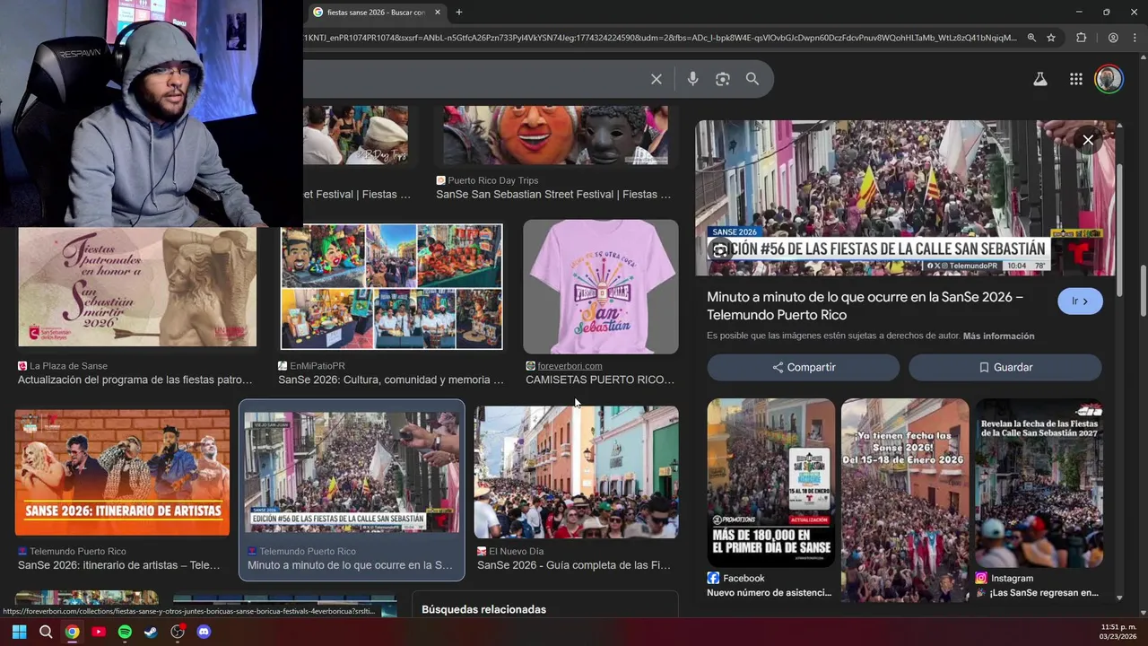The height and width of the screenshot is (646, 1148).
Task: Open 'SanSe 2026 - Guía completa' result title
Action: pyautogui.click(x=574, y=566)
